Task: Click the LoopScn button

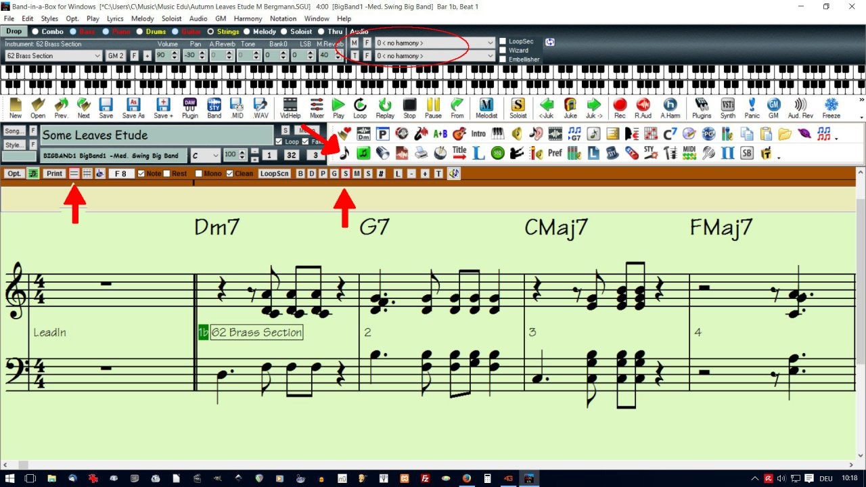Action: [274, 174]
